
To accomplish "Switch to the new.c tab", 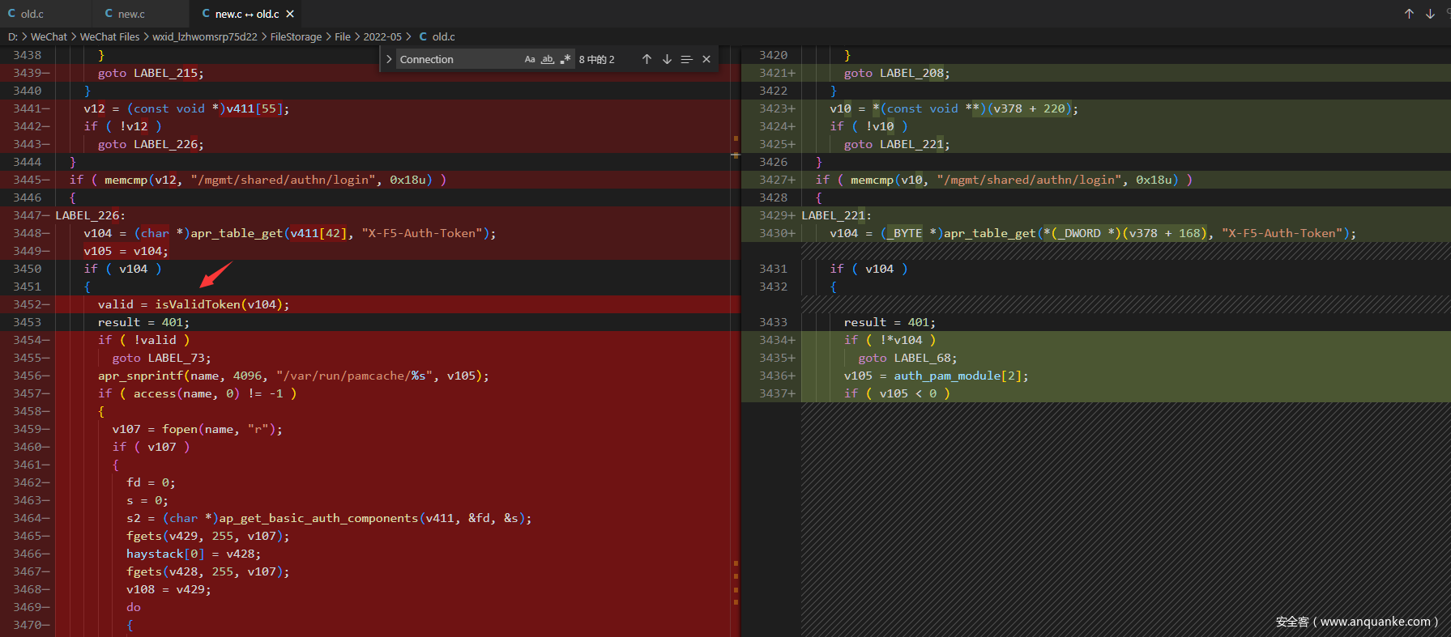I will click(x=131, y=14).
